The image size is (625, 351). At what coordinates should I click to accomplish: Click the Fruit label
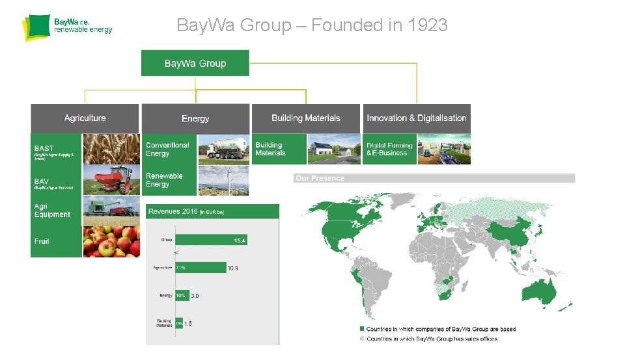click(x=42, y=241)
